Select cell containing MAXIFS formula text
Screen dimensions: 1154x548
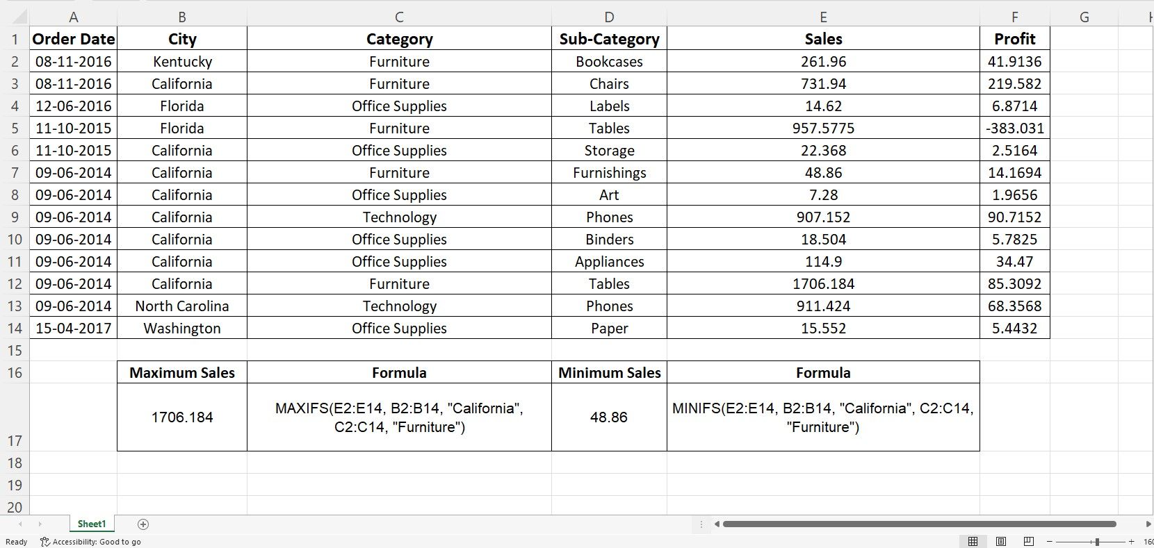[x=400, y=417]
